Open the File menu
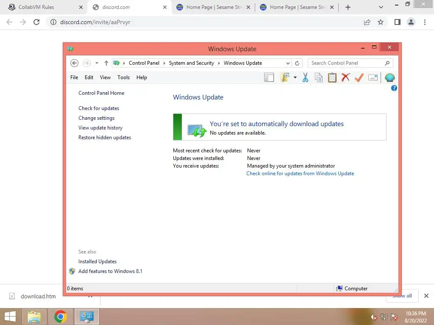This screenshot has height=325, width=434. point(74,77)
